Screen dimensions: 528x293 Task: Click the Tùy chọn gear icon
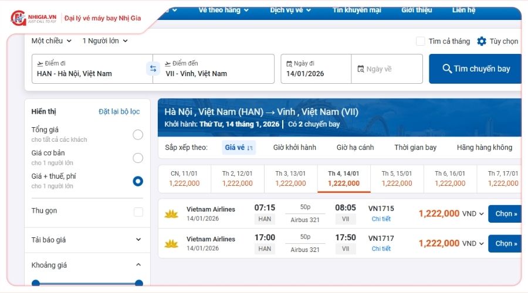(482, 41)
